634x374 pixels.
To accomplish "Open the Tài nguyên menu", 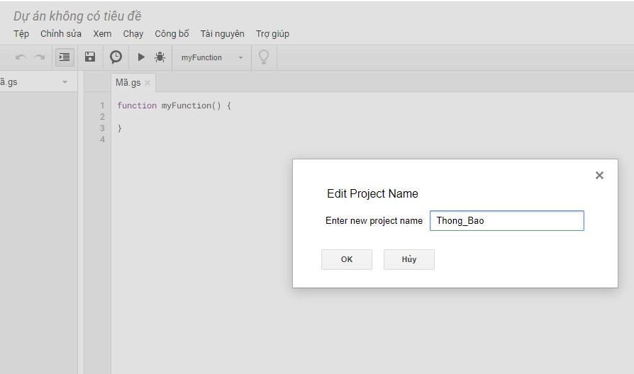I will [223, 34].
